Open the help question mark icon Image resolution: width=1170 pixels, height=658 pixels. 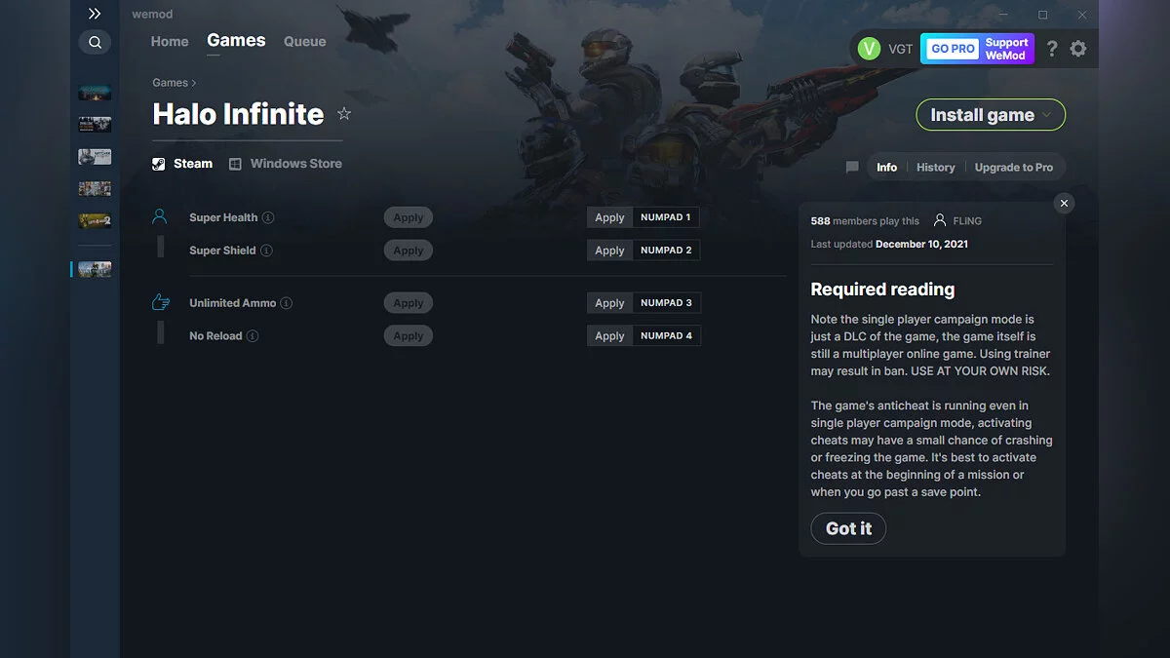click(1052, 49)
